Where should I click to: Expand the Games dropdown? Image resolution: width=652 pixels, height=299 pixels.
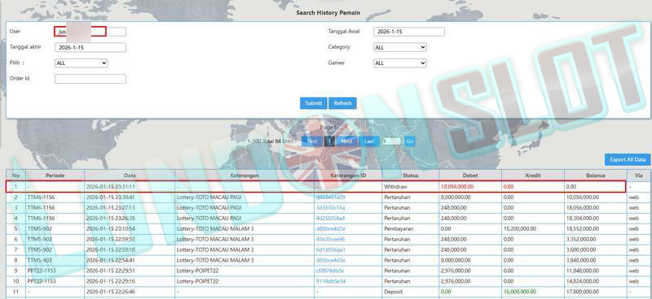400,63
